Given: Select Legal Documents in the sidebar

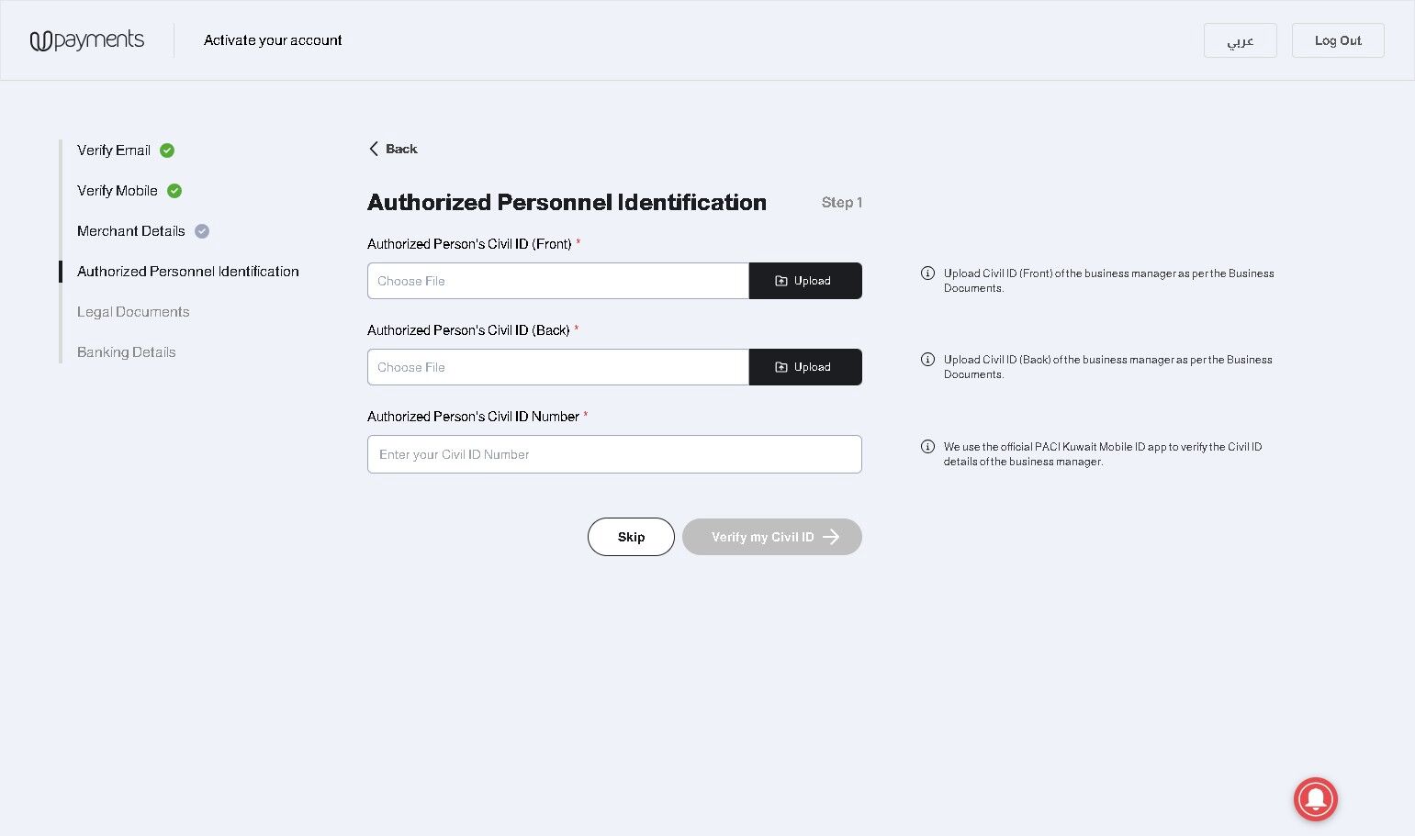Looking at the screenshot, I should point(133,312).
